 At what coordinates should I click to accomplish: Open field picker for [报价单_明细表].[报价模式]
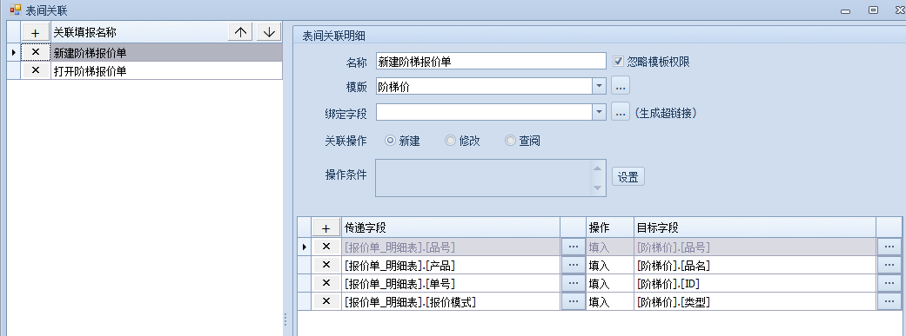pyautogui.click(x=574, y=301)
